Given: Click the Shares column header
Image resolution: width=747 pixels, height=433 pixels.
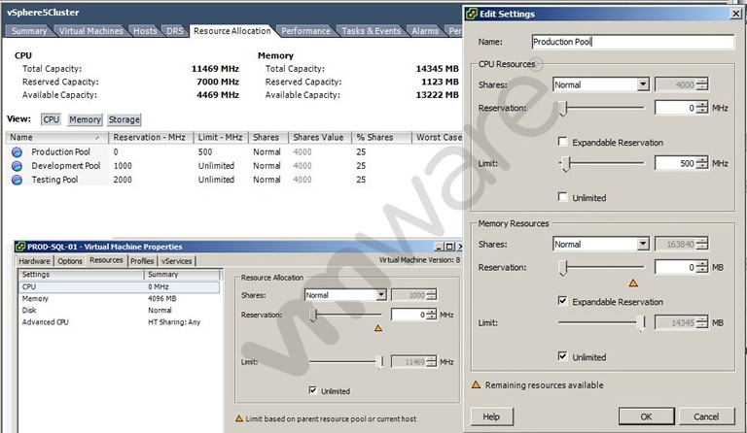Looking at the screenshot, I should pos(267,137).
